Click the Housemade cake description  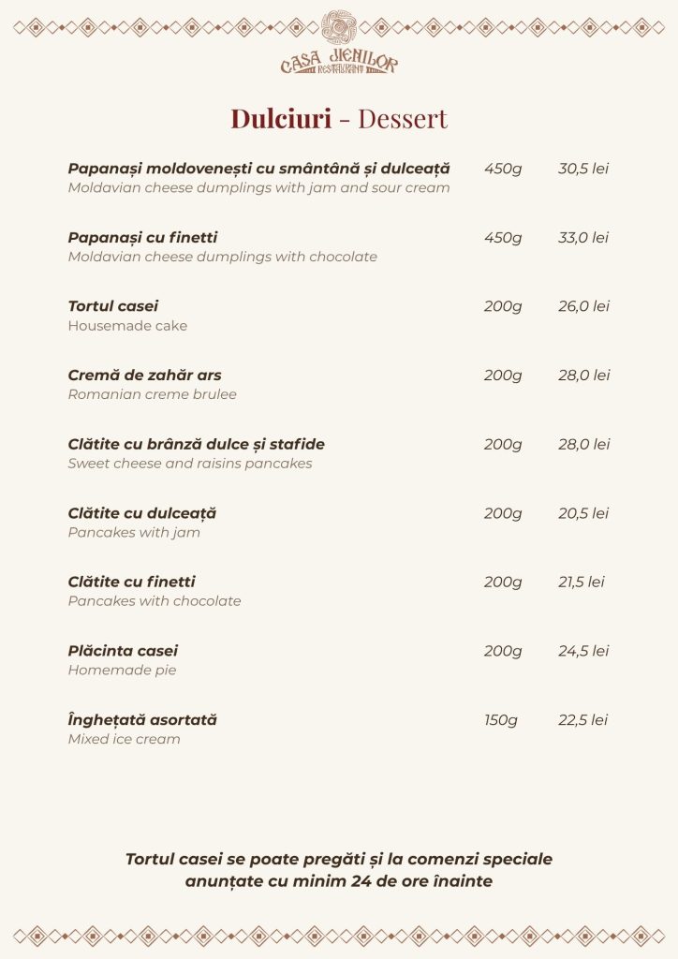pyautogui.click(x=127, y=326)
